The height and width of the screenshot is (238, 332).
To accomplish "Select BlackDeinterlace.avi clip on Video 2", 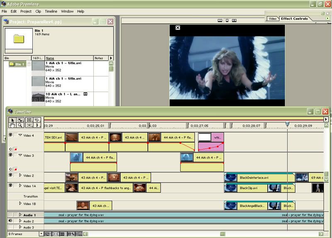I will click(x=260, y=177).
